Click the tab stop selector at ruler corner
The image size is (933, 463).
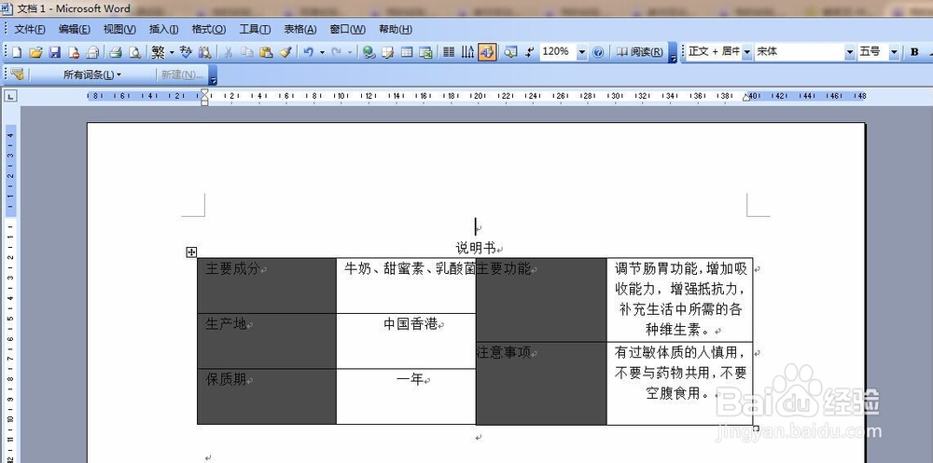pos(10,96)
